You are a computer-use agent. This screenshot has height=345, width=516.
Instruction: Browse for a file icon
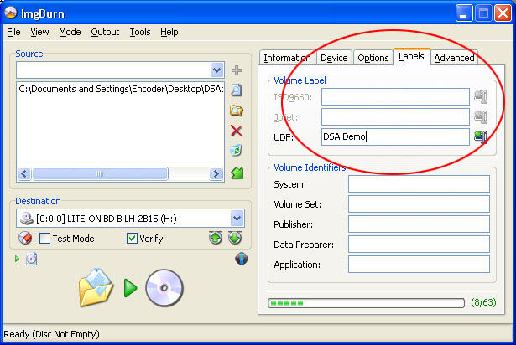pyautogui.click(x=237, y=90)
